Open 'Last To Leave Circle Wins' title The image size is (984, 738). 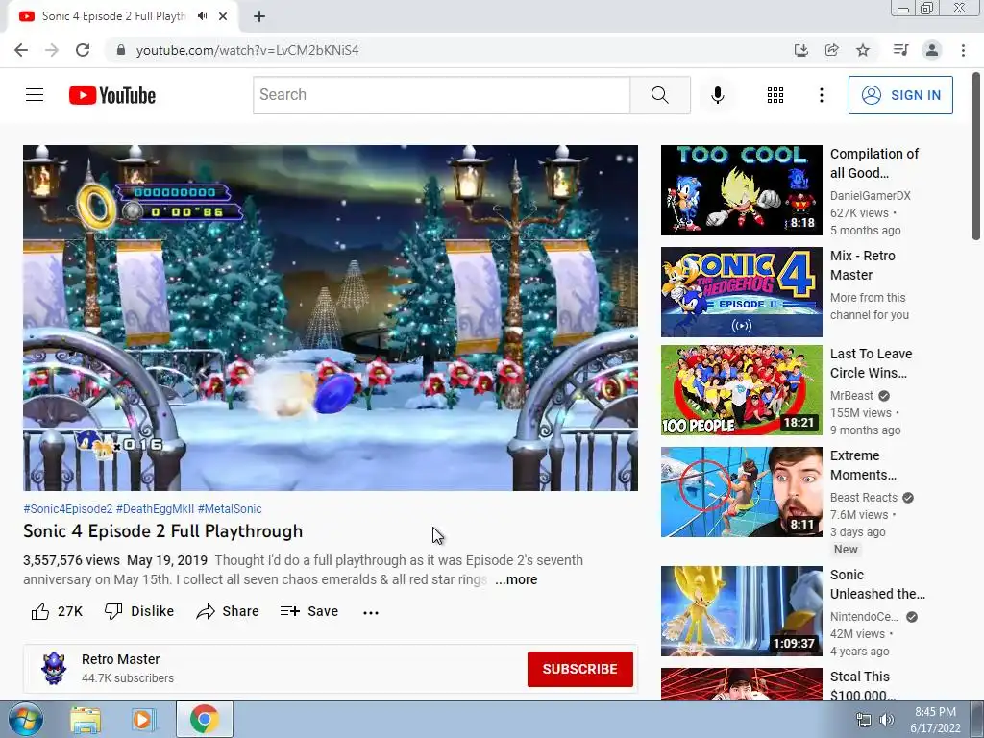coord(871,363)
